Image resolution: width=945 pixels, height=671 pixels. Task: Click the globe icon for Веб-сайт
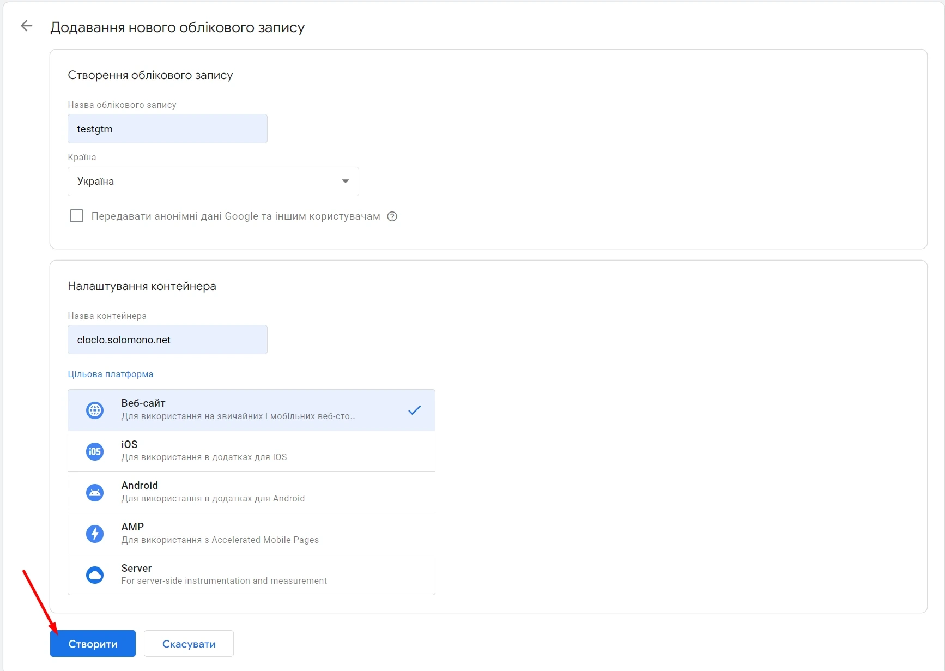tap(95, 410)
